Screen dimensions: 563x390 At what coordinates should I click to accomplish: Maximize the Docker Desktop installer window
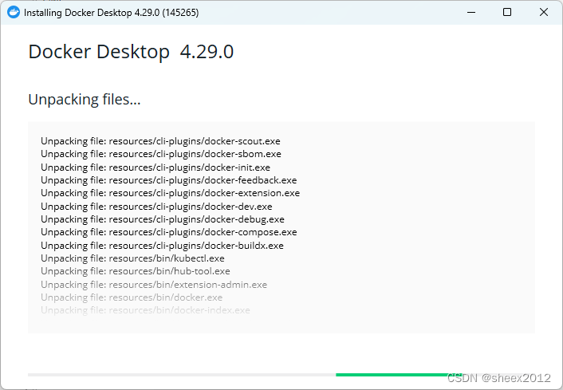pos(507,12)
